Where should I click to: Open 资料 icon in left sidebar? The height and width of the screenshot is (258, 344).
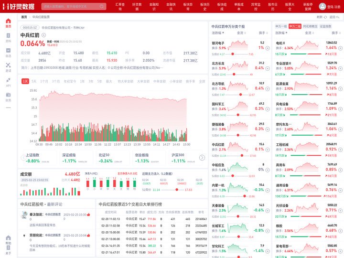pyautogui.click(x=8, y=38)
